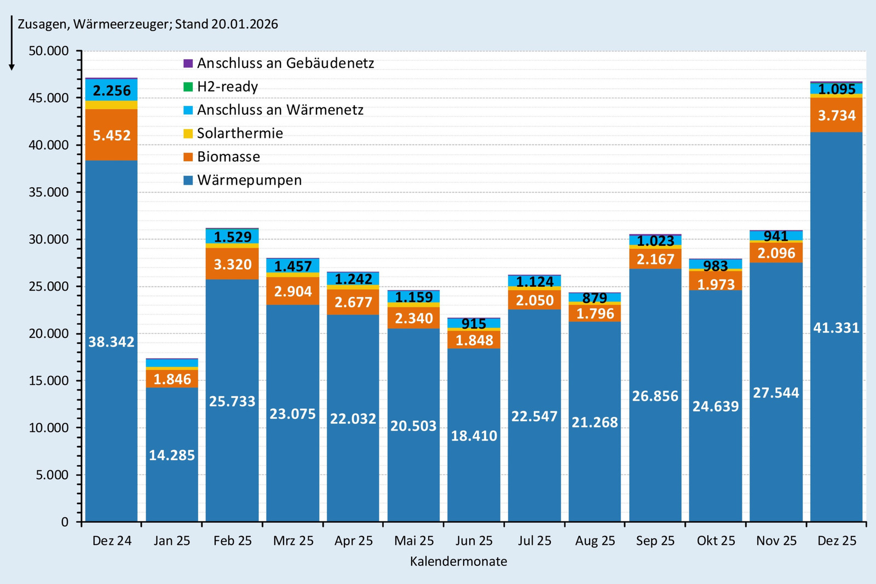Click the yellow Solarthermie legend swatch
The width and height of the screenshot is (876, 584).
(x=188, y=134)
